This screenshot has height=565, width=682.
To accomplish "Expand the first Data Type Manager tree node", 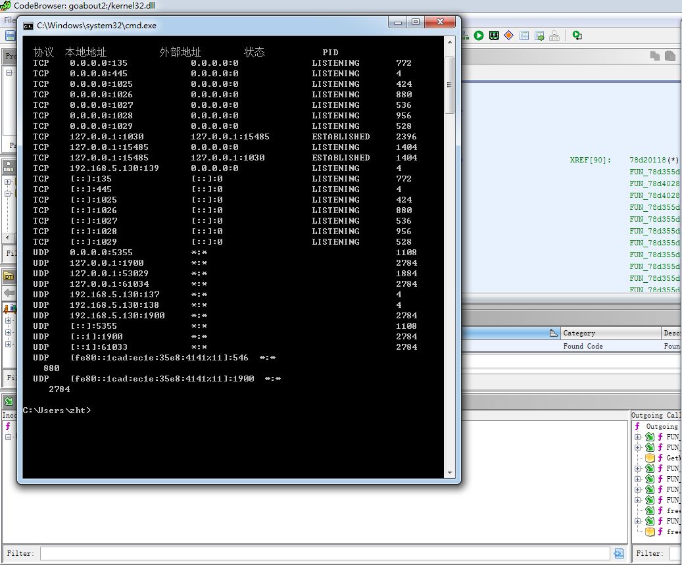I will coord(8,321).
